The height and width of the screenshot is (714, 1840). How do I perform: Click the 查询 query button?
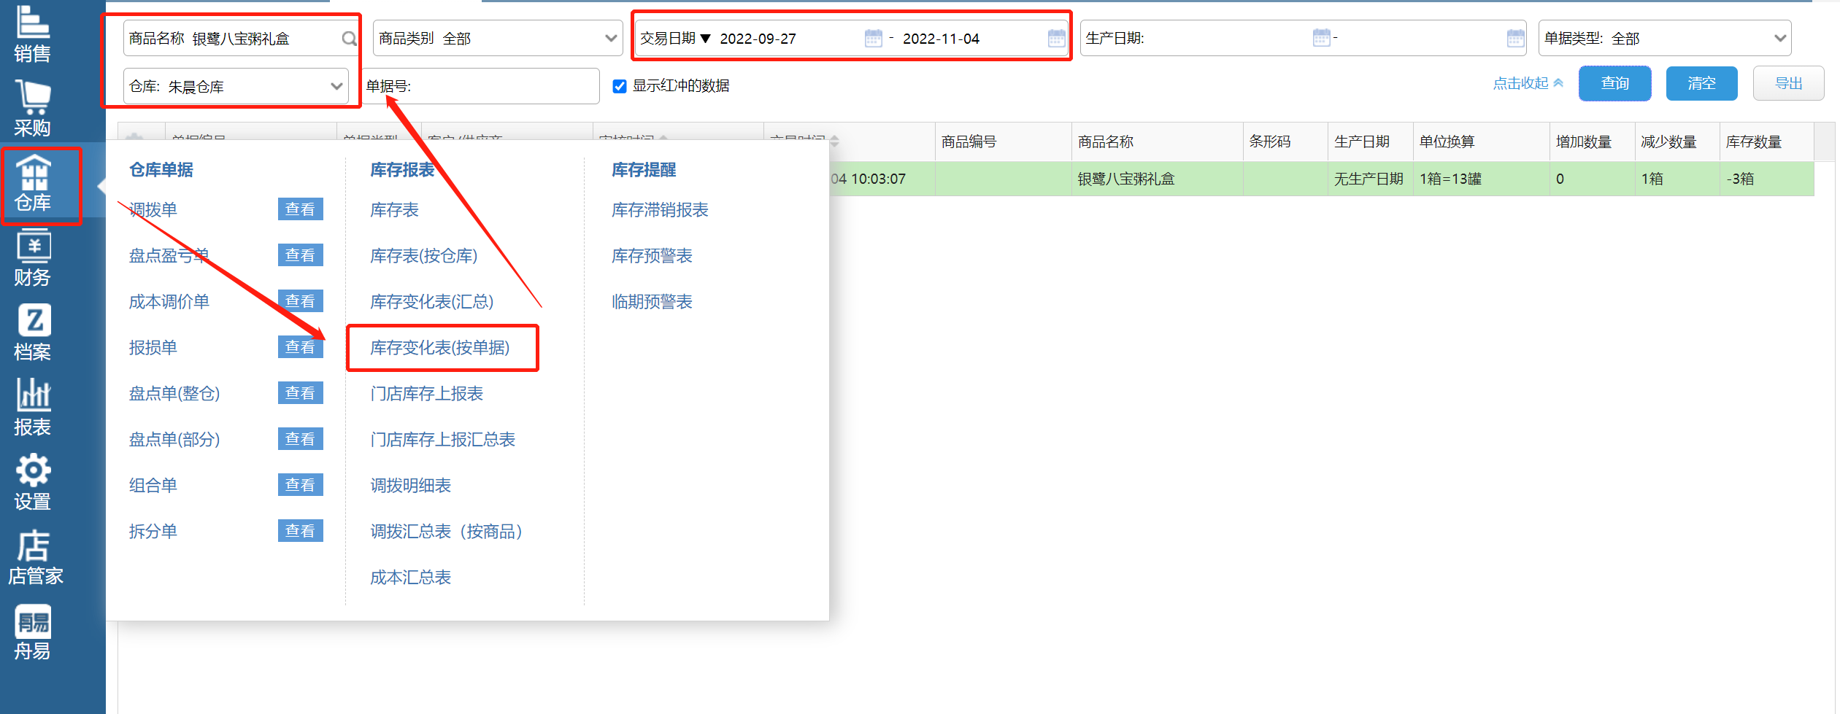click(x=1614, y=83)
